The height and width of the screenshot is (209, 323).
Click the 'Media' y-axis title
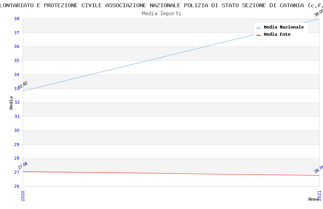pos(11,103)
